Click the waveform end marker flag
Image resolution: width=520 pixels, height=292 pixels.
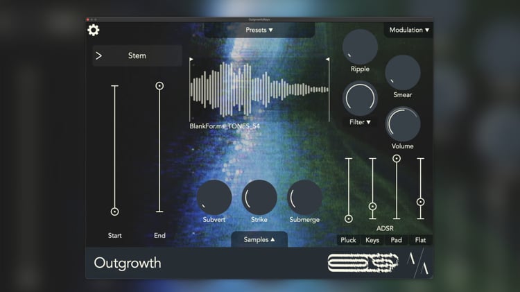328,60
